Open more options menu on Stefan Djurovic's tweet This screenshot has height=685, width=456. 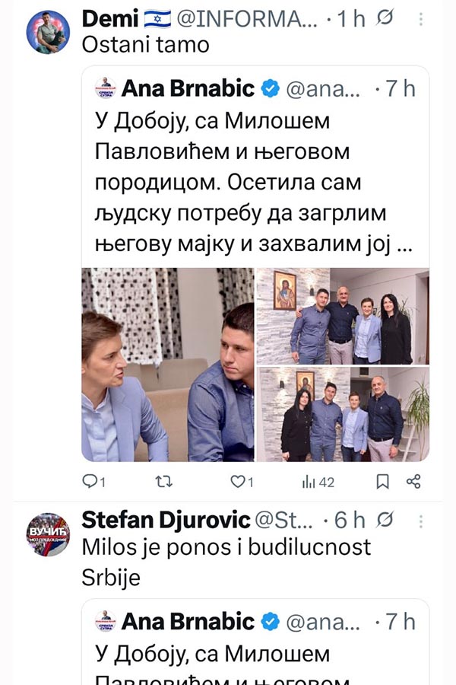pos(420,521)
